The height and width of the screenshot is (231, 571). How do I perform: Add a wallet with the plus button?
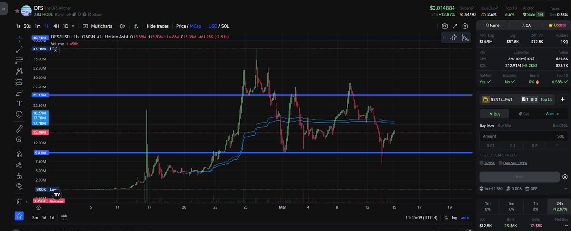tap(562, 99)
